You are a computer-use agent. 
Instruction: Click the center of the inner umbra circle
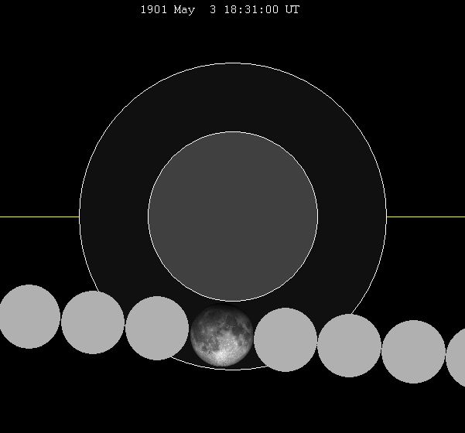[x=232, y=216]
